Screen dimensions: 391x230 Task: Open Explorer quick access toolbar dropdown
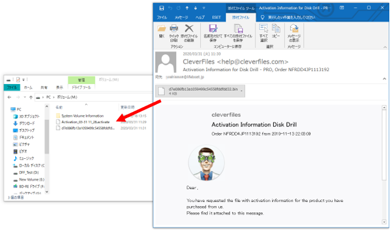(x=24, y=80)
